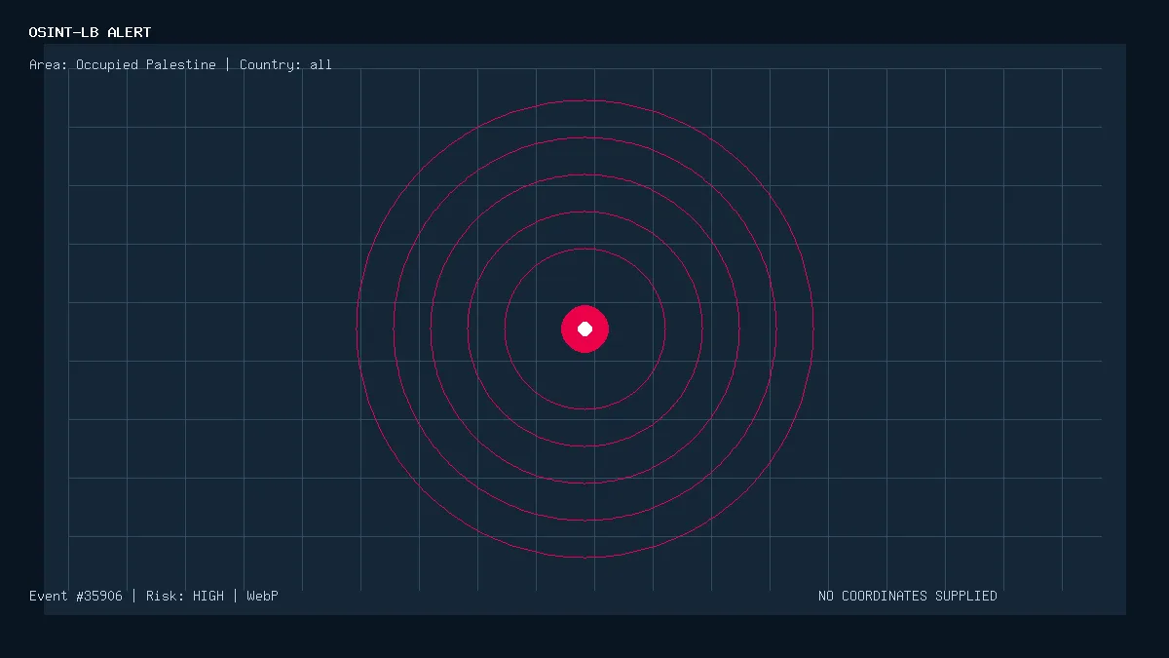The height and width of the screenshot is (658, 1169).
Task: Click the 'NO COORDINATES SUPPLIED' notice
Action: [908, 596]
